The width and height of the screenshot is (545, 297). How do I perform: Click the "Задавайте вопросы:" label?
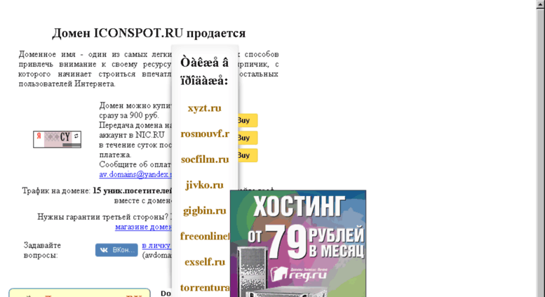(42, 251)
